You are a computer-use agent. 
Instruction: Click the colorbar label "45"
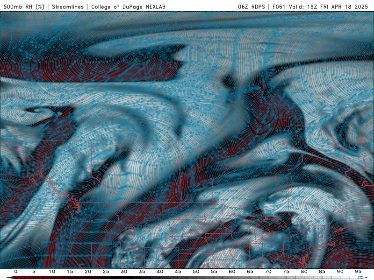[178, 272]
